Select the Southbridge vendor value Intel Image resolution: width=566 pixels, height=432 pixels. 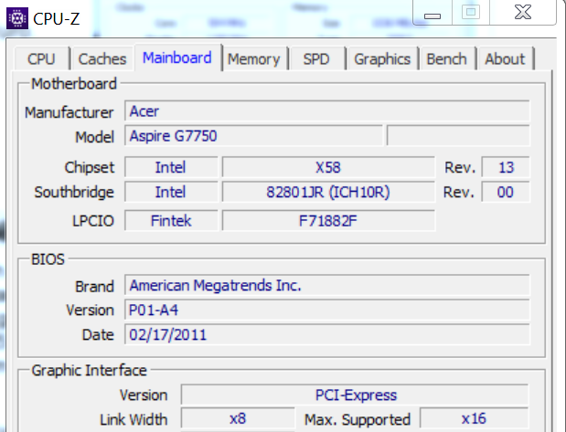[171, 192]
